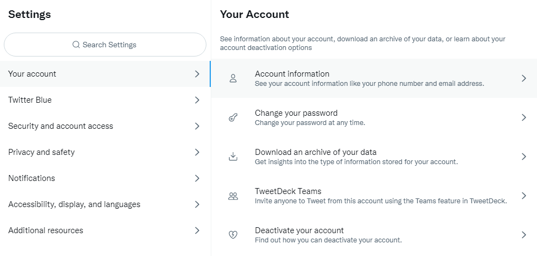Expand Security and account access chevron
Screen dimensions: 537x256
pyautogui.click(x=197, y=126)
